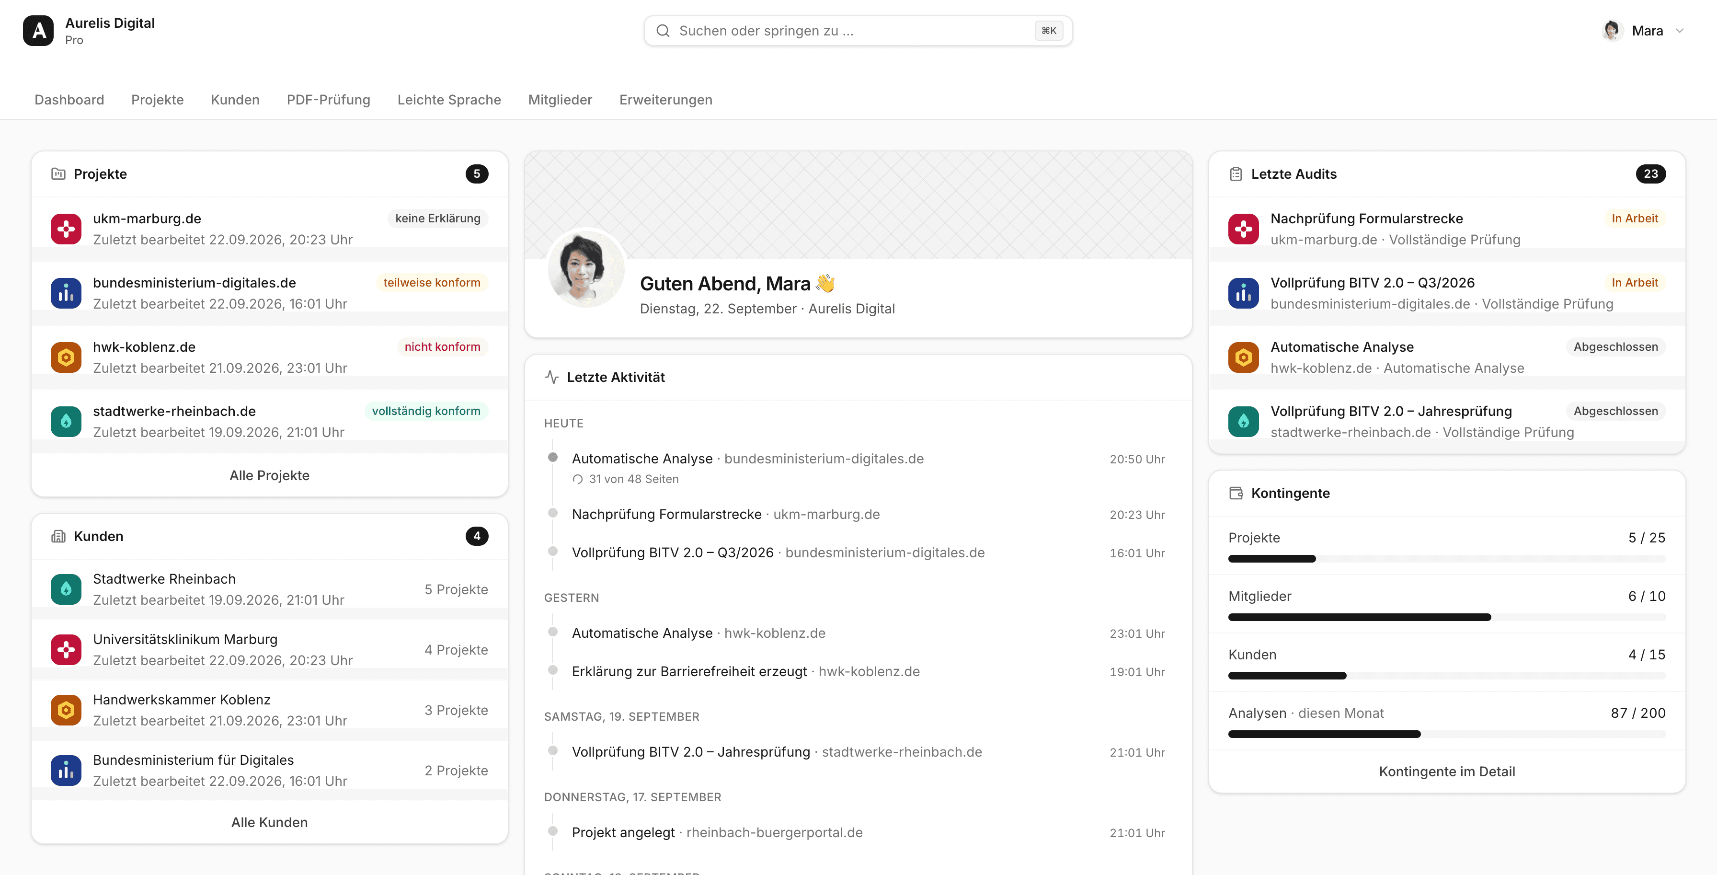Click the search magnifier icon
Image resolution: width=1717 pixels, height=875 pixels.
[663, 31]
